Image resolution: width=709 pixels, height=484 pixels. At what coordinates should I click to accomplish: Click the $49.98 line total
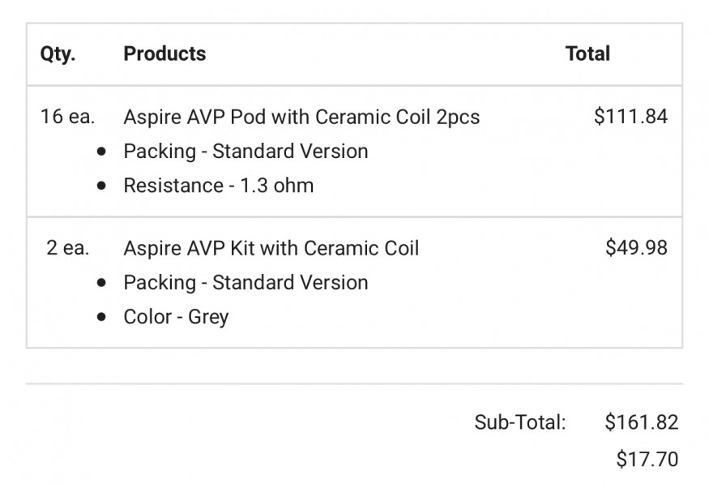point(636,247)
